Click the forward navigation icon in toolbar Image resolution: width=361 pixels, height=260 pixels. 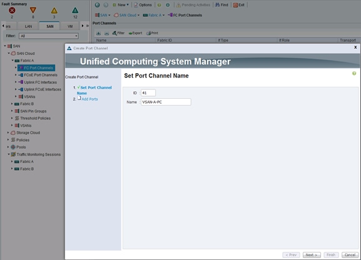click(106, 5)
